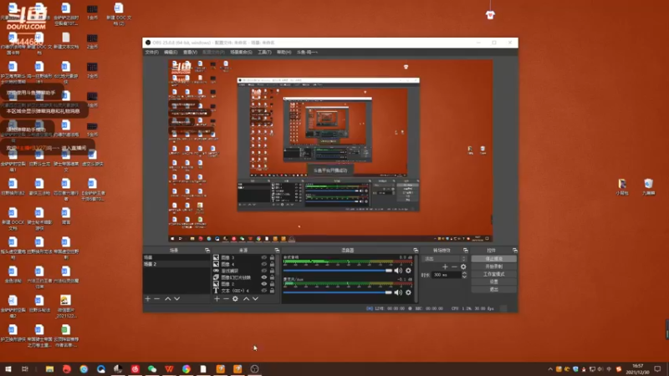Toggle lock on source 图像 3
Image resolution: width=669 pixels, height=376 pixels.
tap(273, 257)
